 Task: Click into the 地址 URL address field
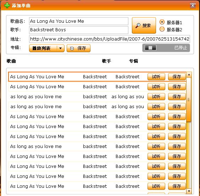[x=110, y=39]
